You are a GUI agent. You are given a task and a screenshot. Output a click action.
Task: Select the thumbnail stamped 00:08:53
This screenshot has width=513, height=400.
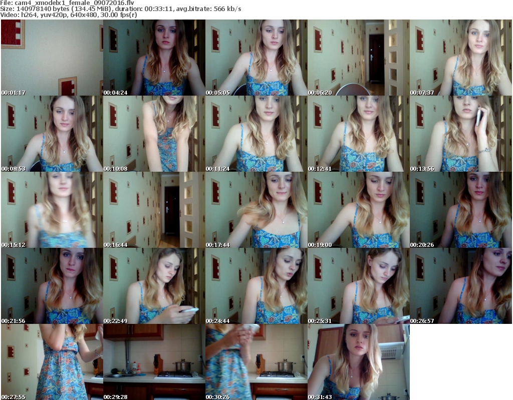click(52, 134)
